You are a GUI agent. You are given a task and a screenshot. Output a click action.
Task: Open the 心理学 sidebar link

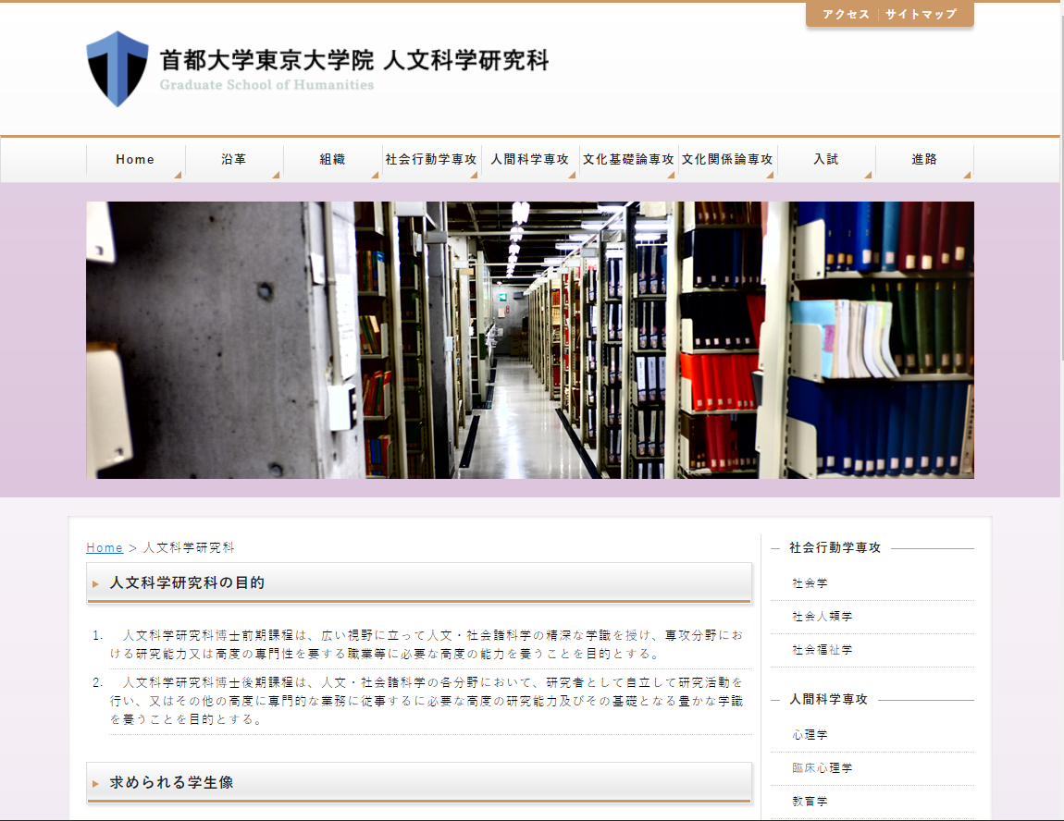(x=810, y=735)
